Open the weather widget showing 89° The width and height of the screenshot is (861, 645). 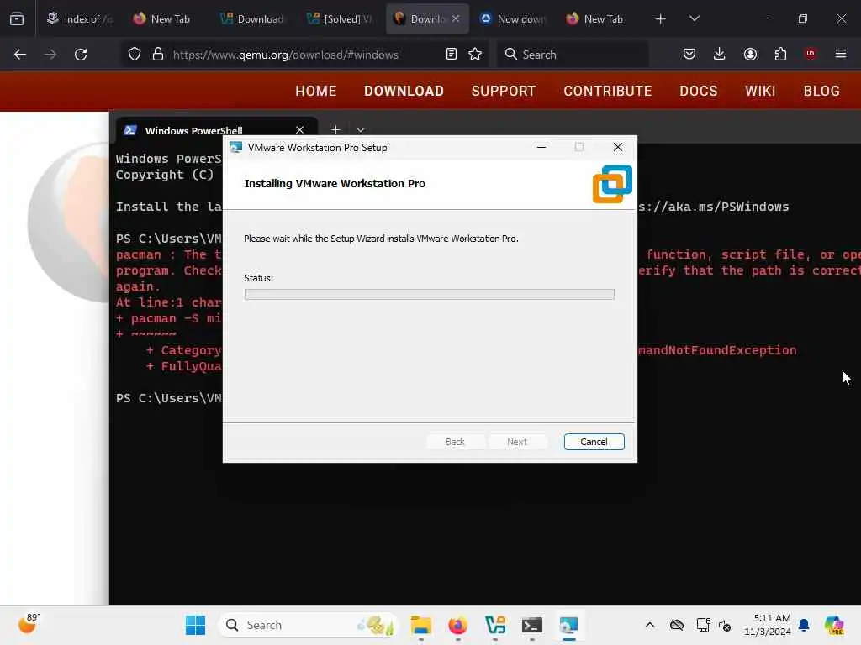tap(29, 624)
